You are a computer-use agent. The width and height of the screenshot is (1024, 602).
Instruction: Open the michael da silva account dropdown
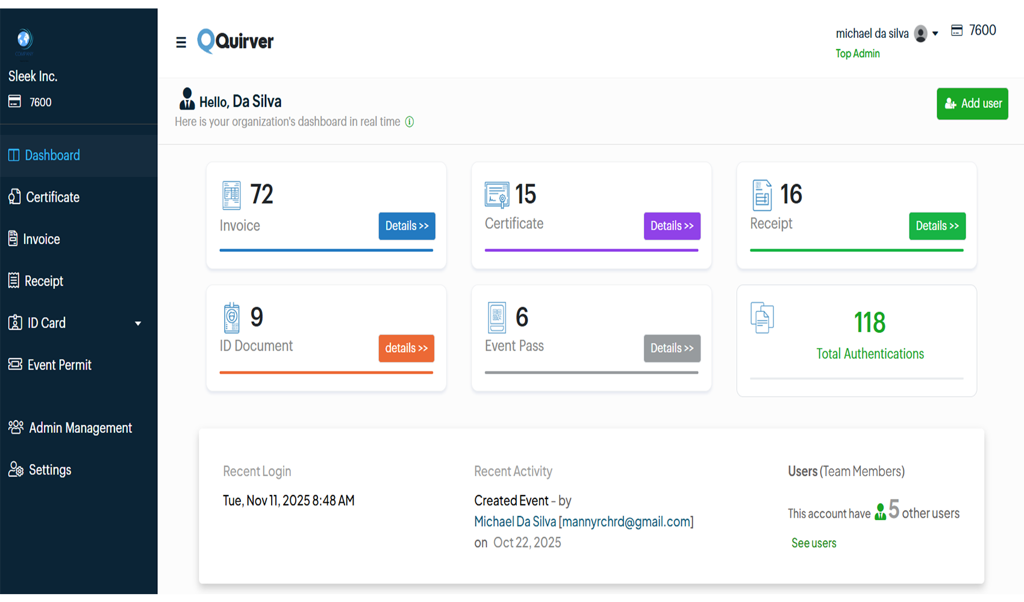click(935, 34)
